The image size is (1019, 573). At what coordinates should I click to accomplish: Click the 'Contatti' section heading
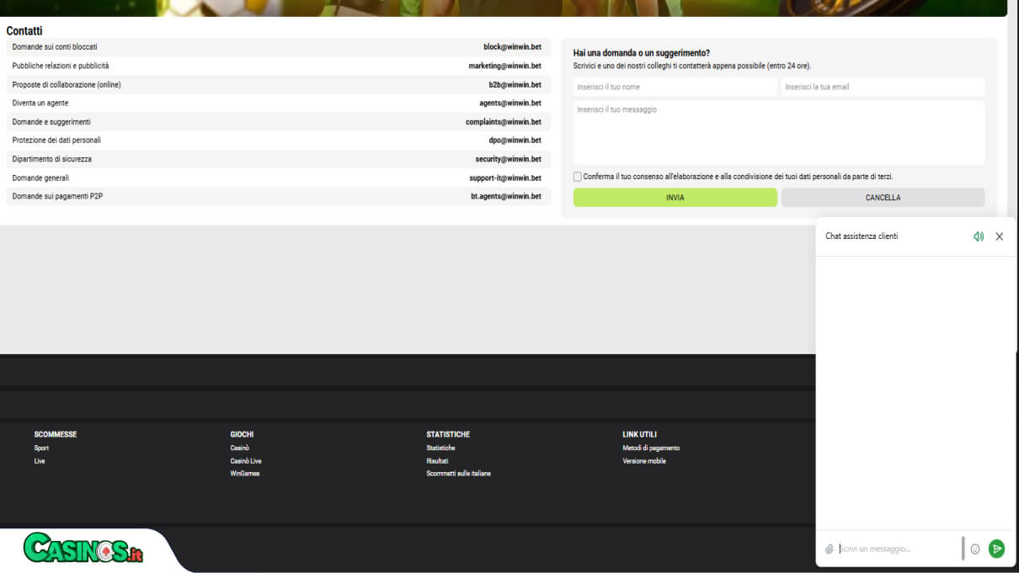point(24,31)
